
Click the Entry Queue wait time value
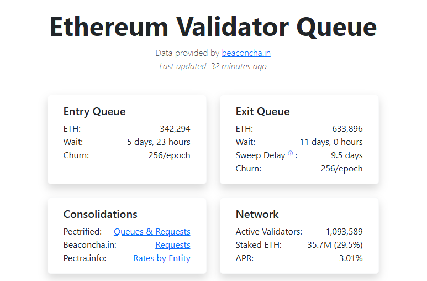click(x=159, y=142)
